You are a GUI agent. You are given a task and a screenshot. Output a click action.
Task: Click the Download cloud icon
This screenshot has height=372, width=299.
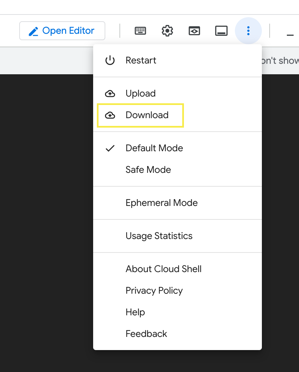click(110, 115)
